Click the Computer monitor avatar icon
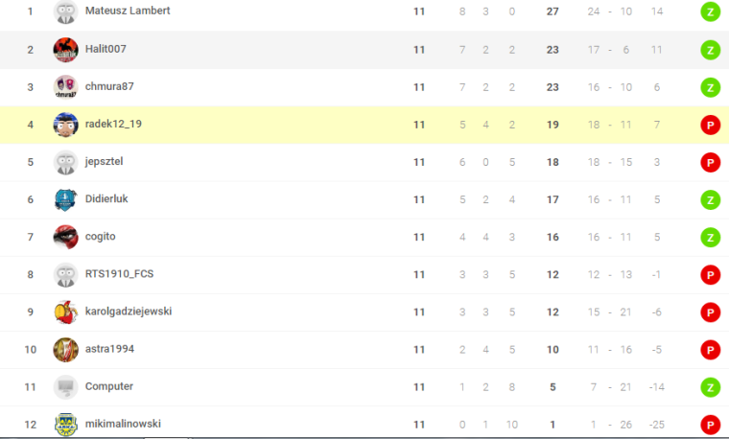Viewport: 729px width, 439px height. (x=65, y=387)
